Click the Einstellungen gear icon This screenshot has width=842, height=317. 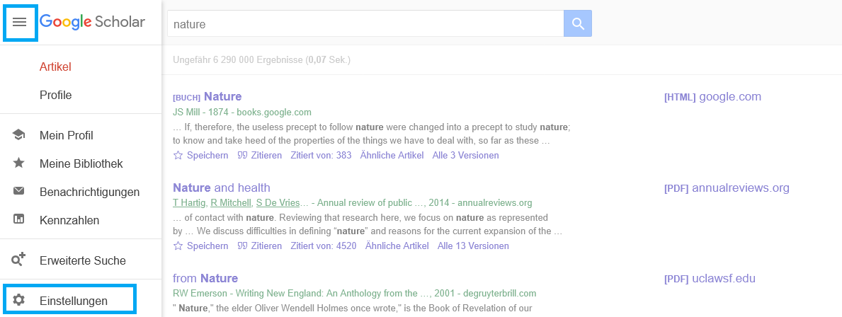coord(19,301)
